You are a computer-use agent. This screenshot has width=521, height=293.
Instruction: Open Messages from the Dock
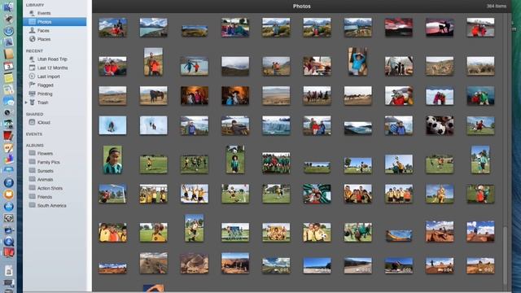[8, 101]
